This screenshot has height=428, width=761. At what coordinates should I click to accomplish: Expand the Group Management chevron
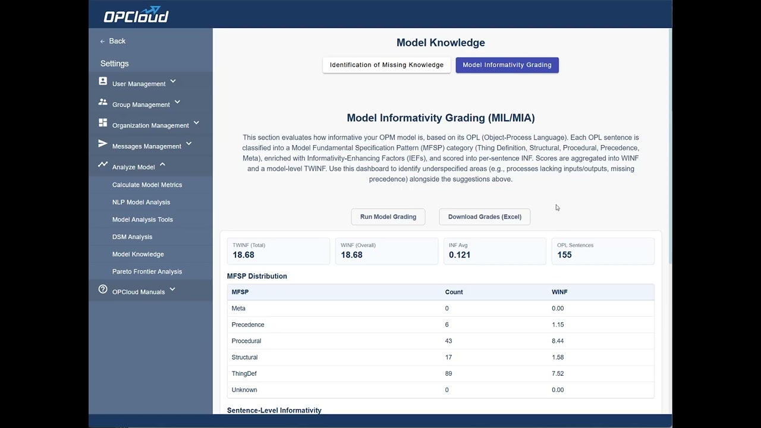tap(177, 102)
